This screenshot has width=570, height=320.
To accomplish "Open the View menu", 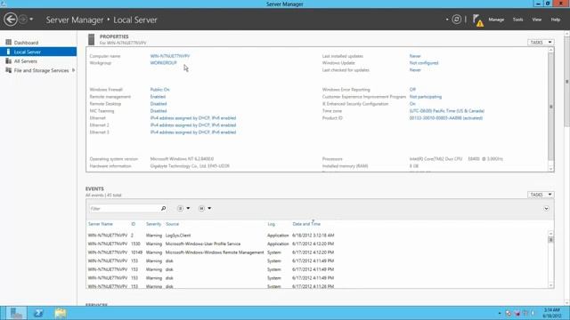I will [537, 20].
